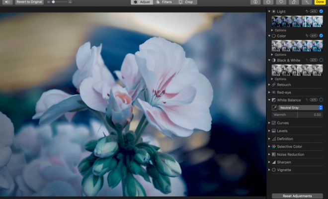Image resolution: width=328 pixels, height=199 pixels.
Task: Disable the Color adjustment checkmark
Action: click(321, 36)
